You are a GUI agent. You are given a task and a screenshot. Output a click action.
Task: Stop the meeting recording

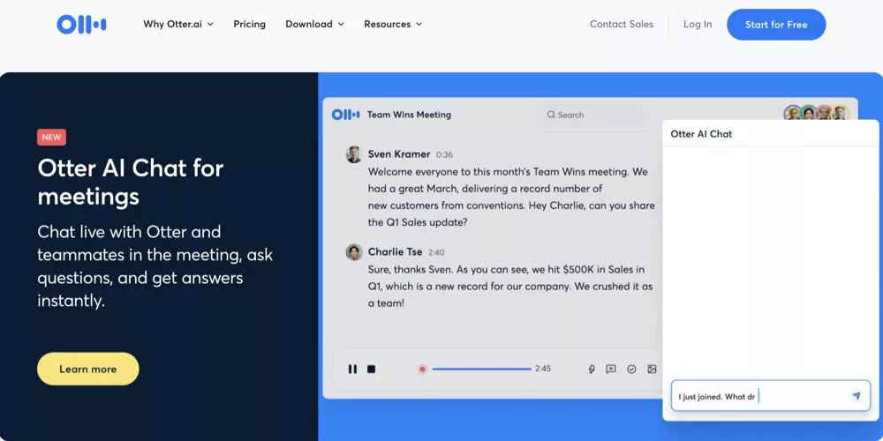[371, 369]
